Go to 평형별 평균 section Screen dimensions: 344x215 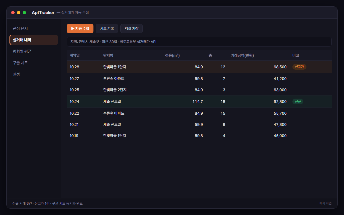pyautogui.click(x=34, y=51)
